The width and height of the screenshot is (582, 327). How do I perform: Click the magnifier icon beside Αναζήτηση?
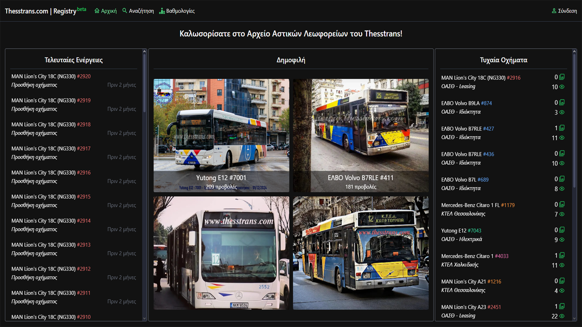click(125, 11)
